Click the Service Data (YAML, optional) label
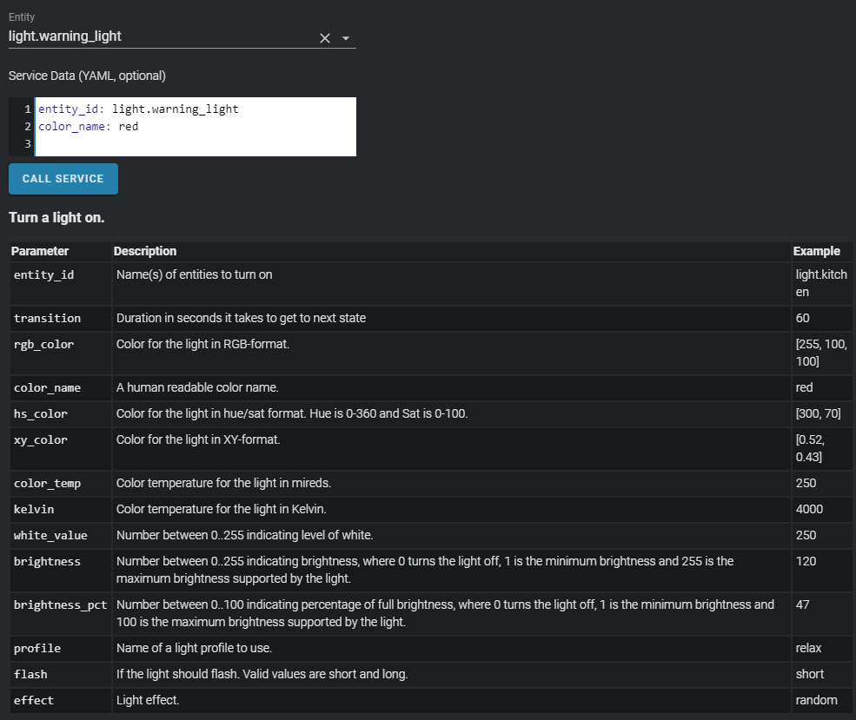Screen dimensions: 856x720 (87, 76)
